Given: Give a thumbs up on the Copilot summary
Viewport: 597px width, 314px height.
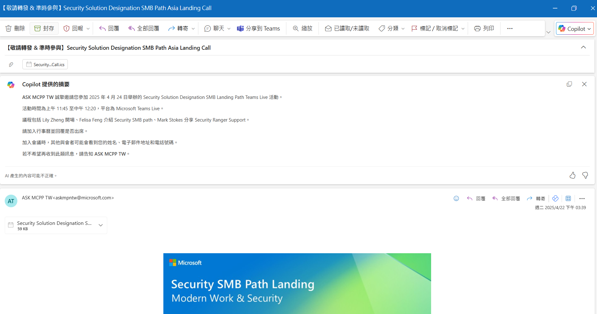Looking at the screenshot, I should click(x=572, y=175).
